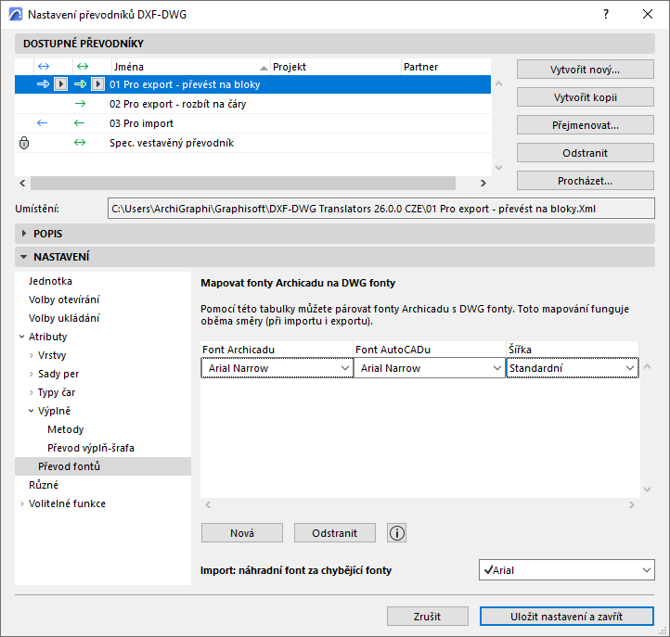Click green arrow on 02 Pro export row
The image size is (670, 637).
coord(80,104)
